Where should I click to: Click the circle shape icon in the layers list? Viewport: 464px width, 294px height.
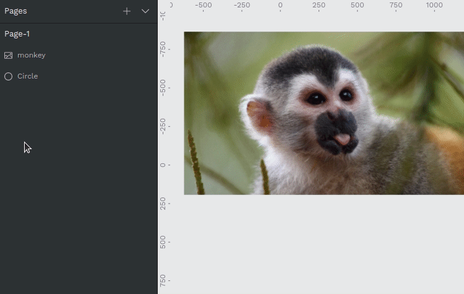tap(8, 76)
